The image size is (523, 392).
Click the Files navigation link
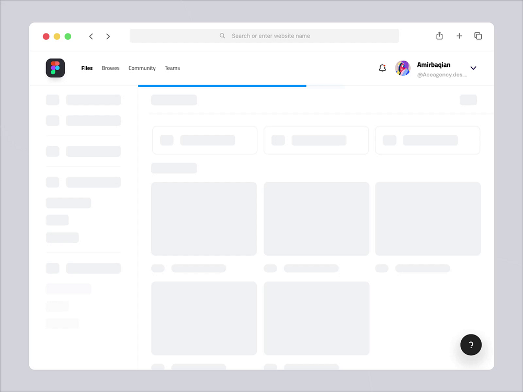coord(87,68)
